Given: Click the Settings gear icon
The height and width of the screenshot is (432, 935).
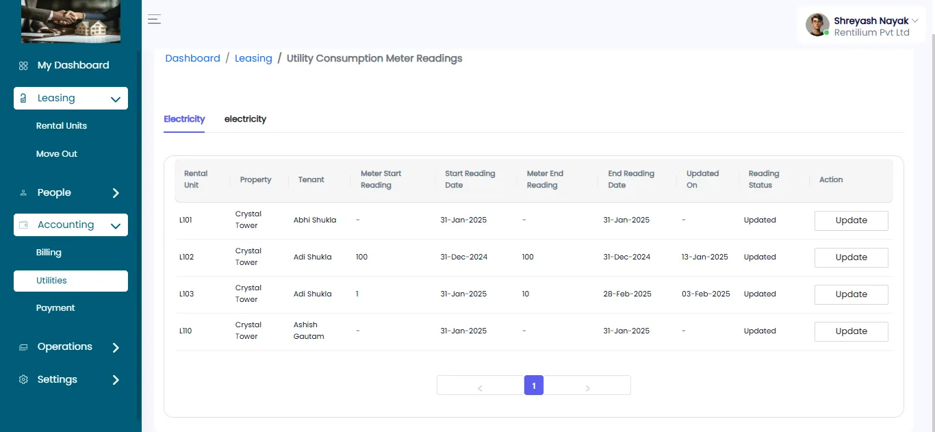Looking at the screenshot, I should [x=23, y=380].
